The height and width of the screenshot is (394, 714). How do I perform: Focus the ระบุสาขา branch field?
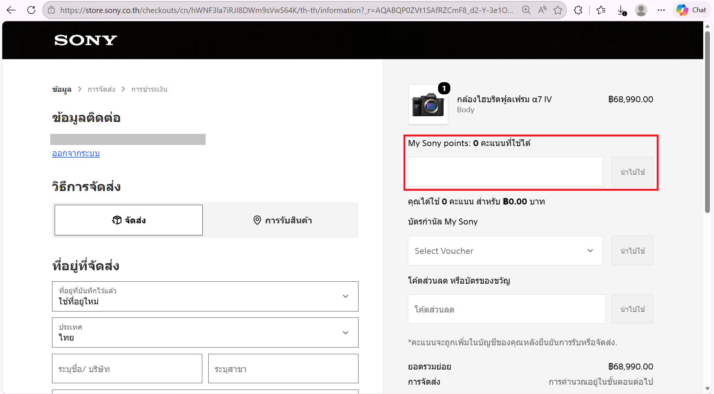coord(283,369)
